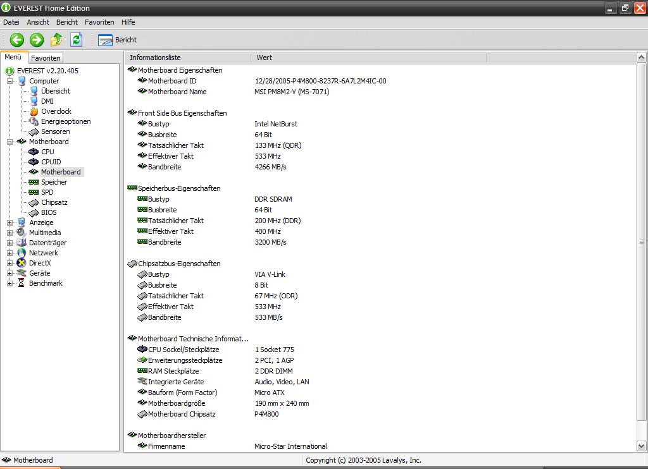This screenshot has height=469, width=648.
Task: Click the up-level arrow toolbar icon
Action: point(56,40)
